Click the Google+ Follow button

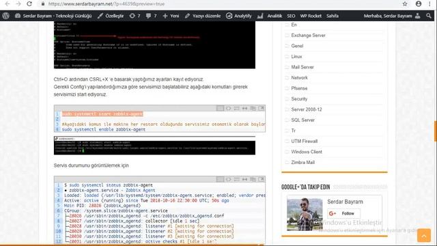[x=343, y=213]
